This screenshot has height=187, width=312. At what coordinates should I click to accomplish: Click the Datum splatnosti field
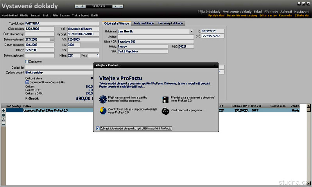(x=39, y=45)
